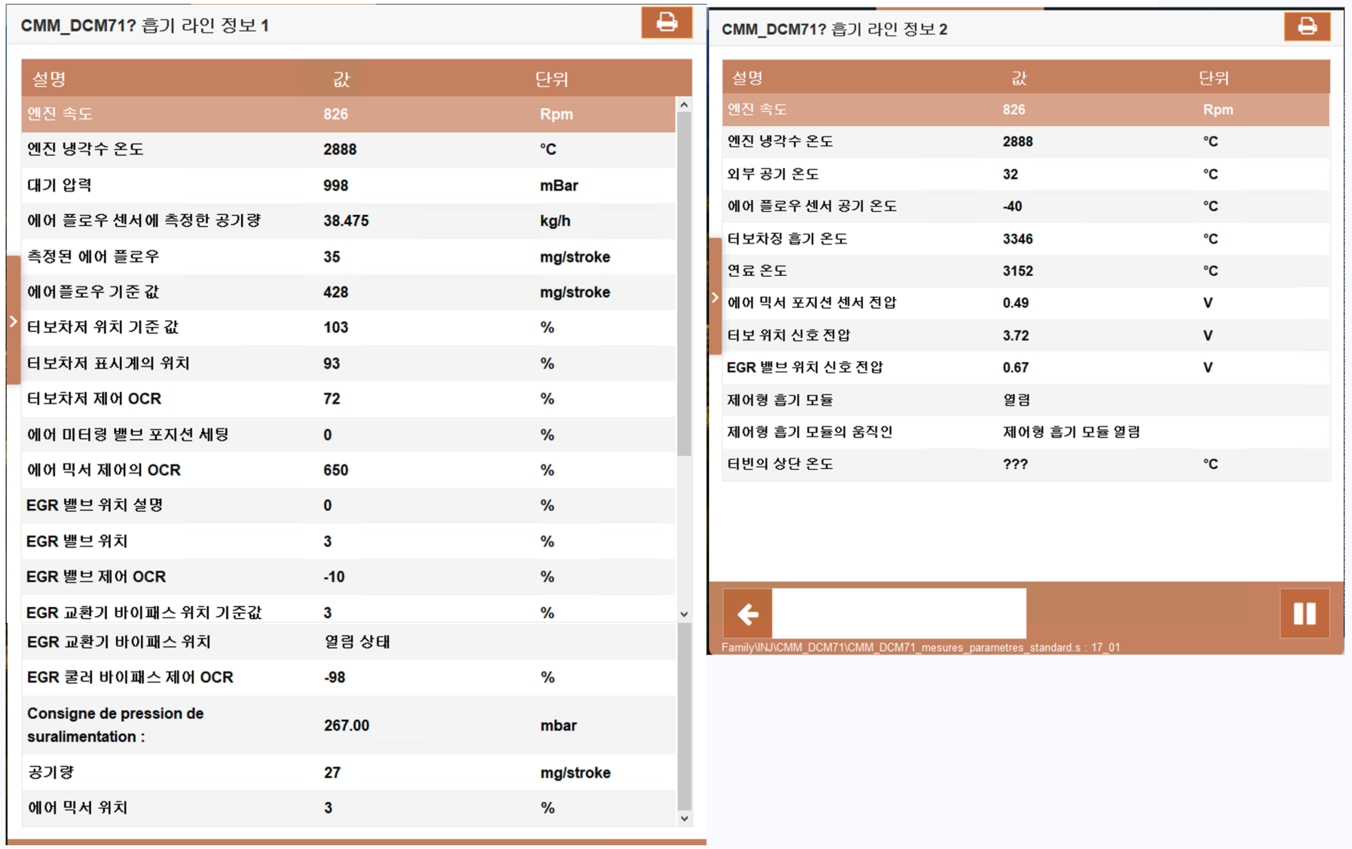Select 엔진 냉각수 온도 row in 정보 1
Image resolution: width=1352 pixels, height=849 pixels.
348,149
